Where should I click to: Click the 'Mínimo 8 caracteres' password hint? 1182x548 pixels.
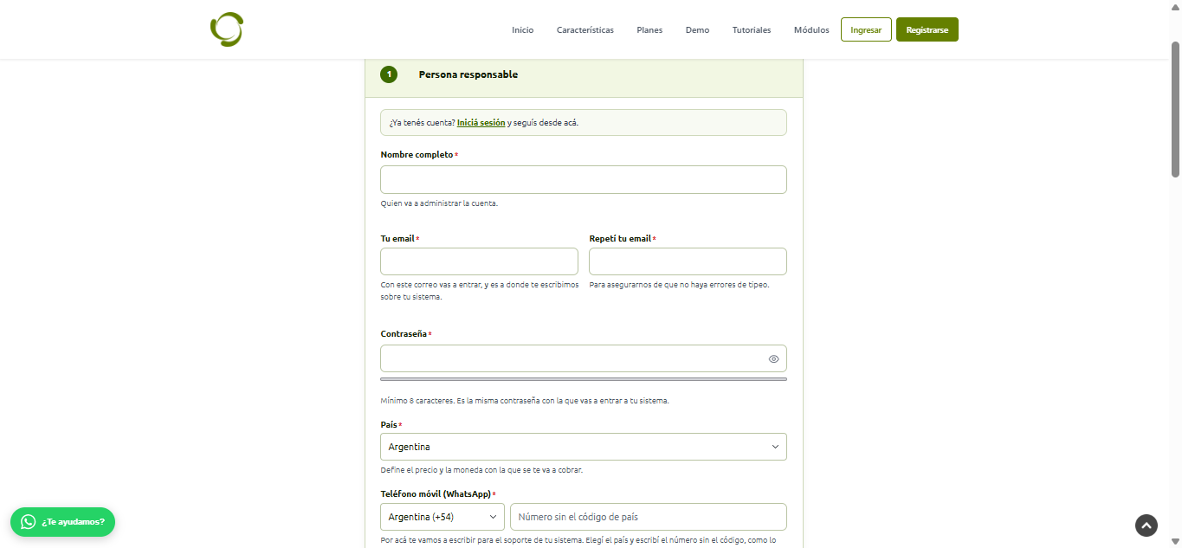tap(525, 401)
